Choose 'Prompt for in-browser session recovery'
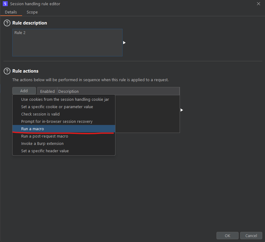Screen dimensions: 265x242 57,122
